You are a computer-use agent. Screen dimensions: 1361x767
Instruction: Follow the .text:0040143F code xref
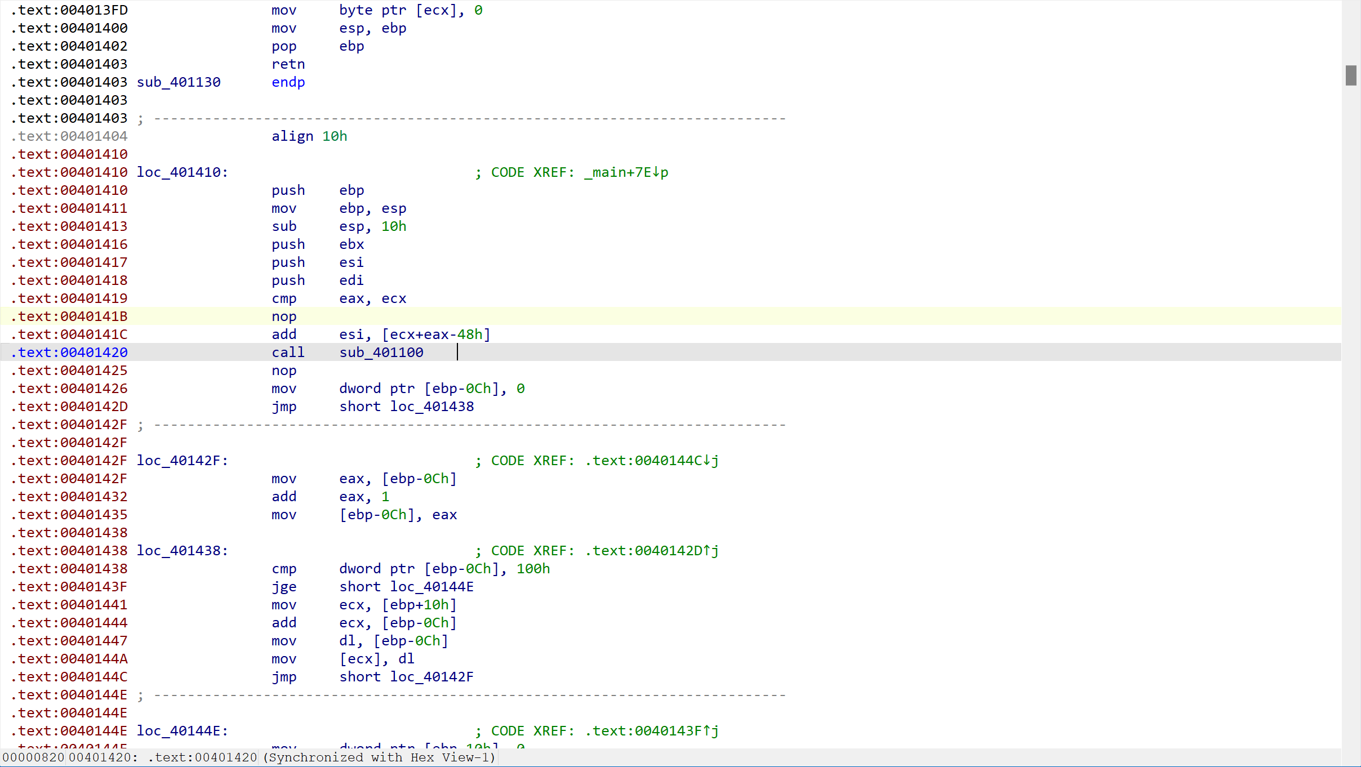(652, 731)
